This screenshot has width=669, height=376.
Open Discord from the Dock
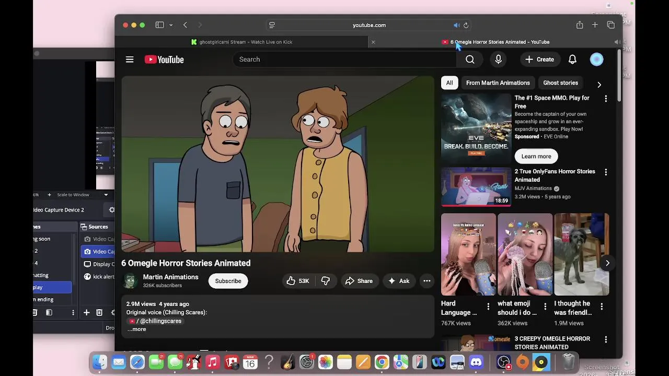click(x=476, y=362)
